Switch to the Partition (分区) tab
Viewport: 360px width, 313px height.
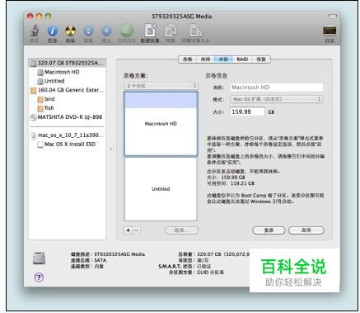[x=223, y=59]
